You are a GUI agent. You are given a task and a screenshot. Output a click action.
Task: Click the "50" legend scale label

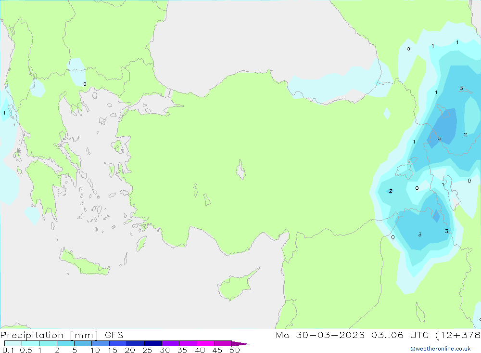pyautogui.click(x=235, y=350)
